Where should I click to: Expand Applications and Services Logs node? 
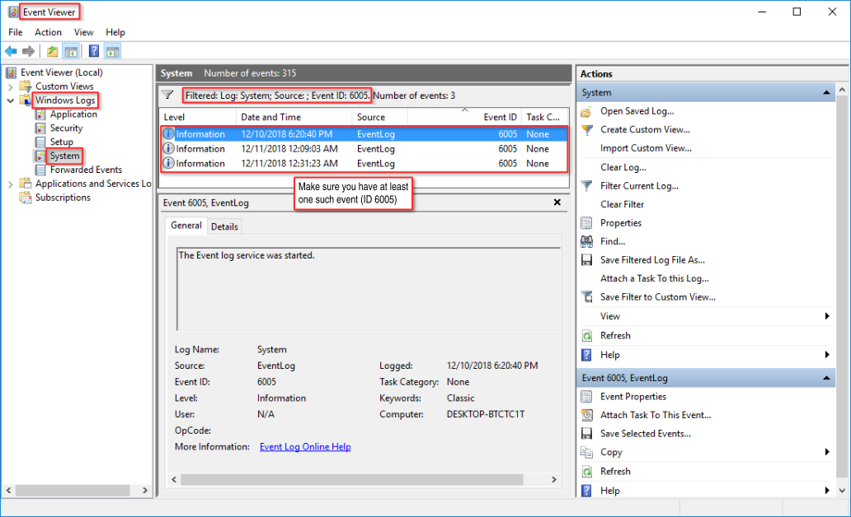[x=10, y=184]
